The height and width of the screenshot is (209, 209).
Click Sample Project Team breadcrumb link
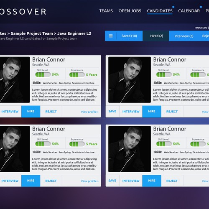pyautogui.click(x=32, y=33)
